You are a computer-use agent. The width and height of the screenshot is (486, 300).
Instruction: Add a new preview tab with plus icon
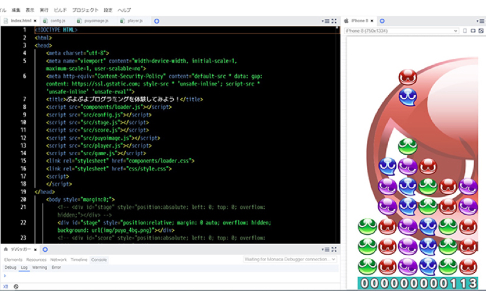pos(382,21)
